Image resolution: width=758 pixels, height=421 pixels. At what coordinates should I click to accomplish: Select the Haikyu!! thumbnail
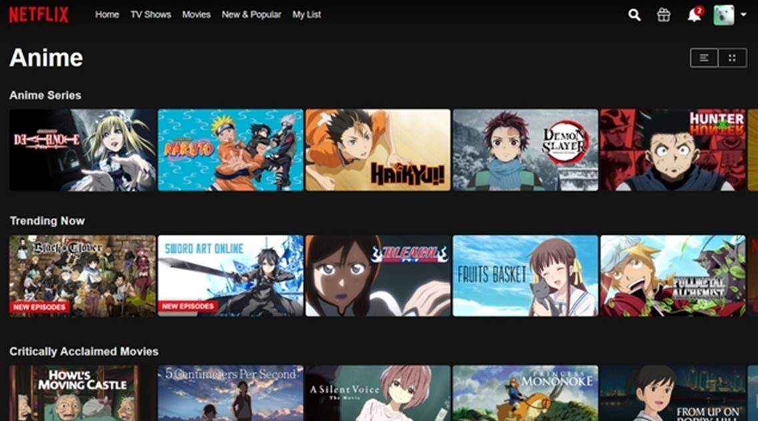378,150
